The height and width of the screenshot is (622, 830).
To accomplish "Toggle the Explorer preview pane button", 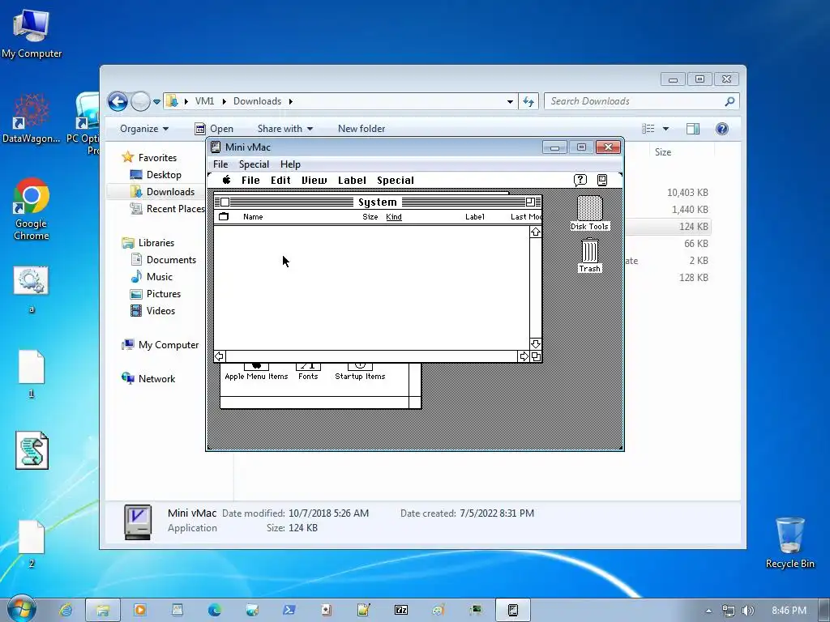I will (x=692, y=129).
